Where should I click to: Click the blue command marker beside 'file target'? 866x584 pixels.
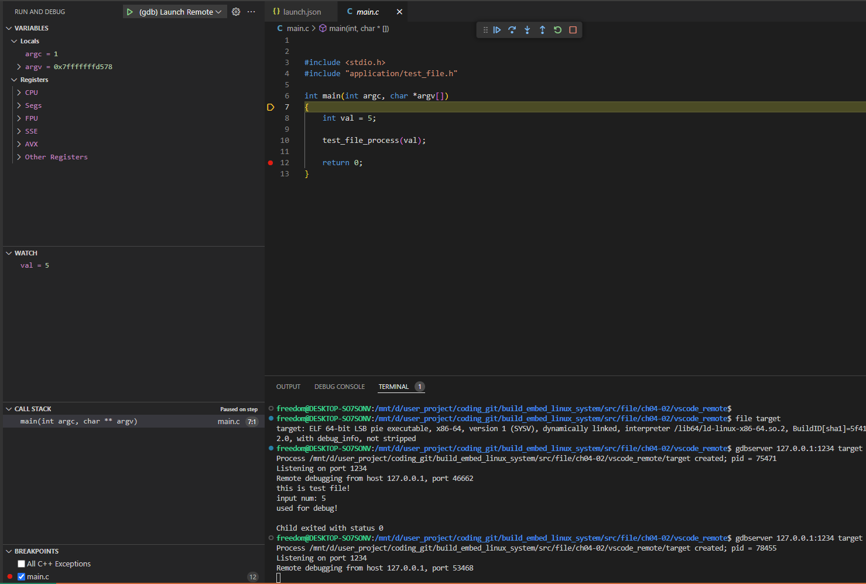click(x=271, y=418)
